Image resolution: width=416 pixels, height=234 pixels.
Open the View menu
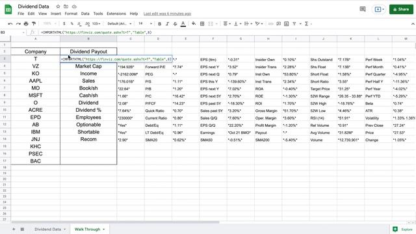tap(42, 14)
